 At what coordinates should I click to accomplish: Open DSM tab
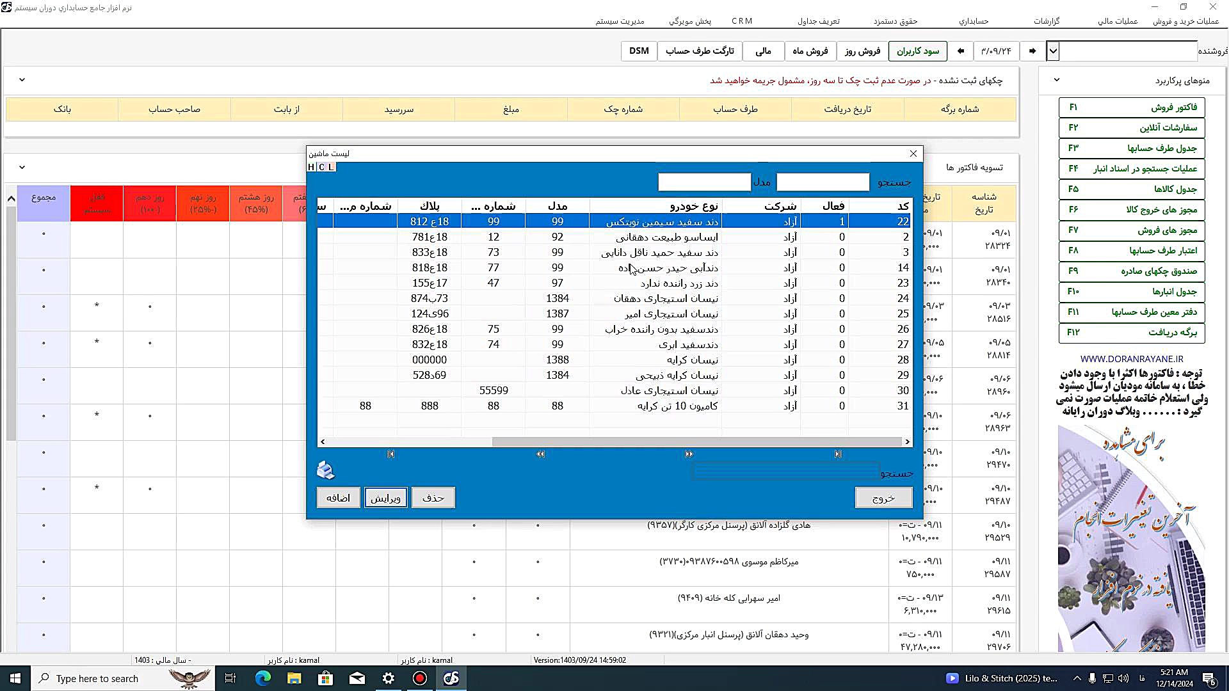(639, 51)
